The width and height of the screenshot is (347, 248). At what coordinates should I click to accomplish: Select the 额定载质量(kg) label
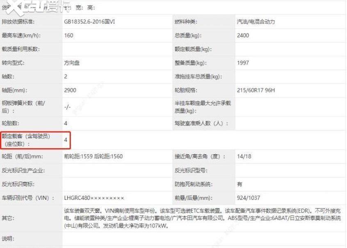(x=193, y=49)
